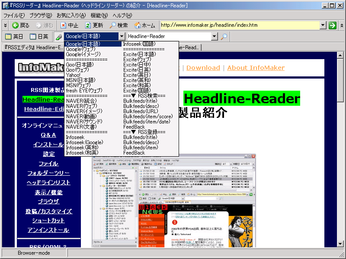Refresh the page with the 更新 button

point(94,25)
